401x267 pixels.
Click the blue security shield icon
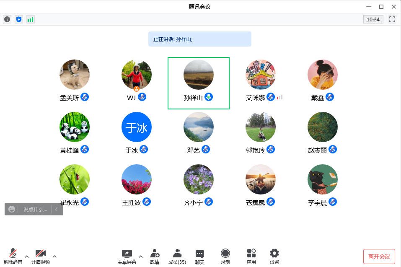pyautogui.click(x=18, y=19)
